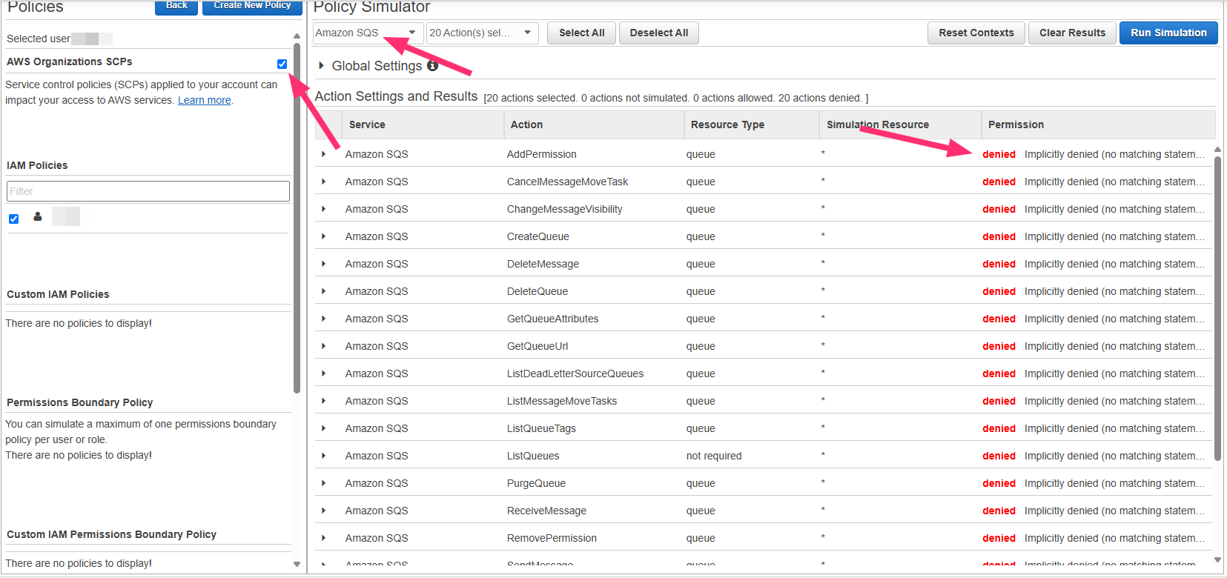1227x578 pixels.
Task: Click the Deselect All button
Action: [x=659, y=33]
